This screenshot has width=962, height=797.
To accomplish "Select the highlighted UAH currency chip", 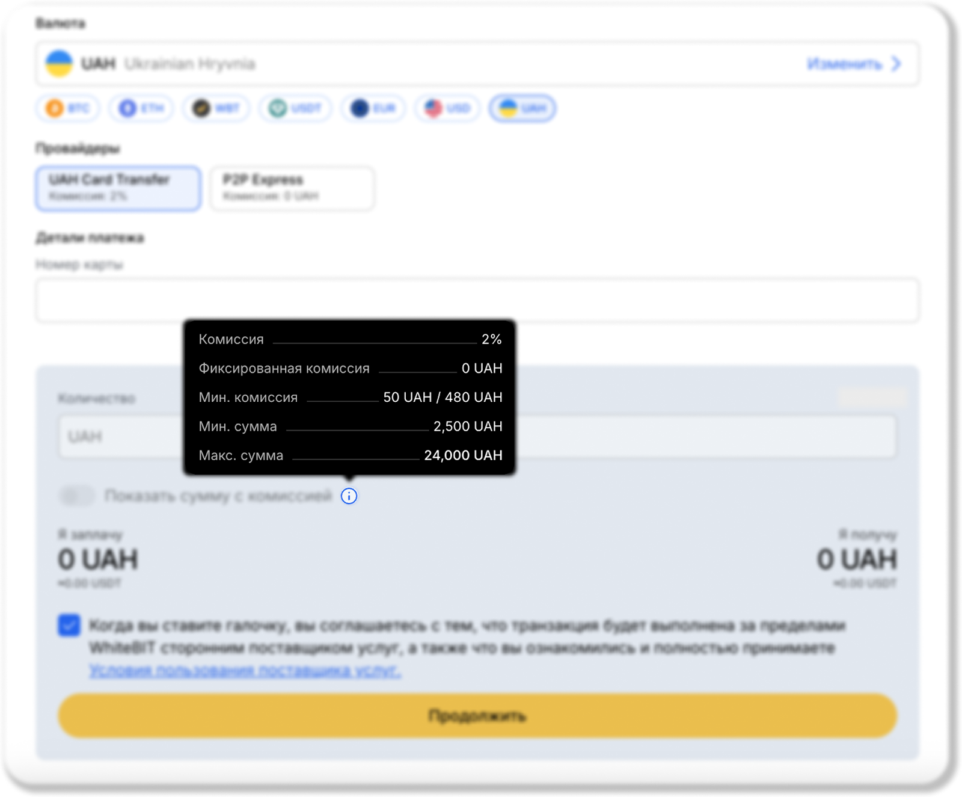I will 522,108.
